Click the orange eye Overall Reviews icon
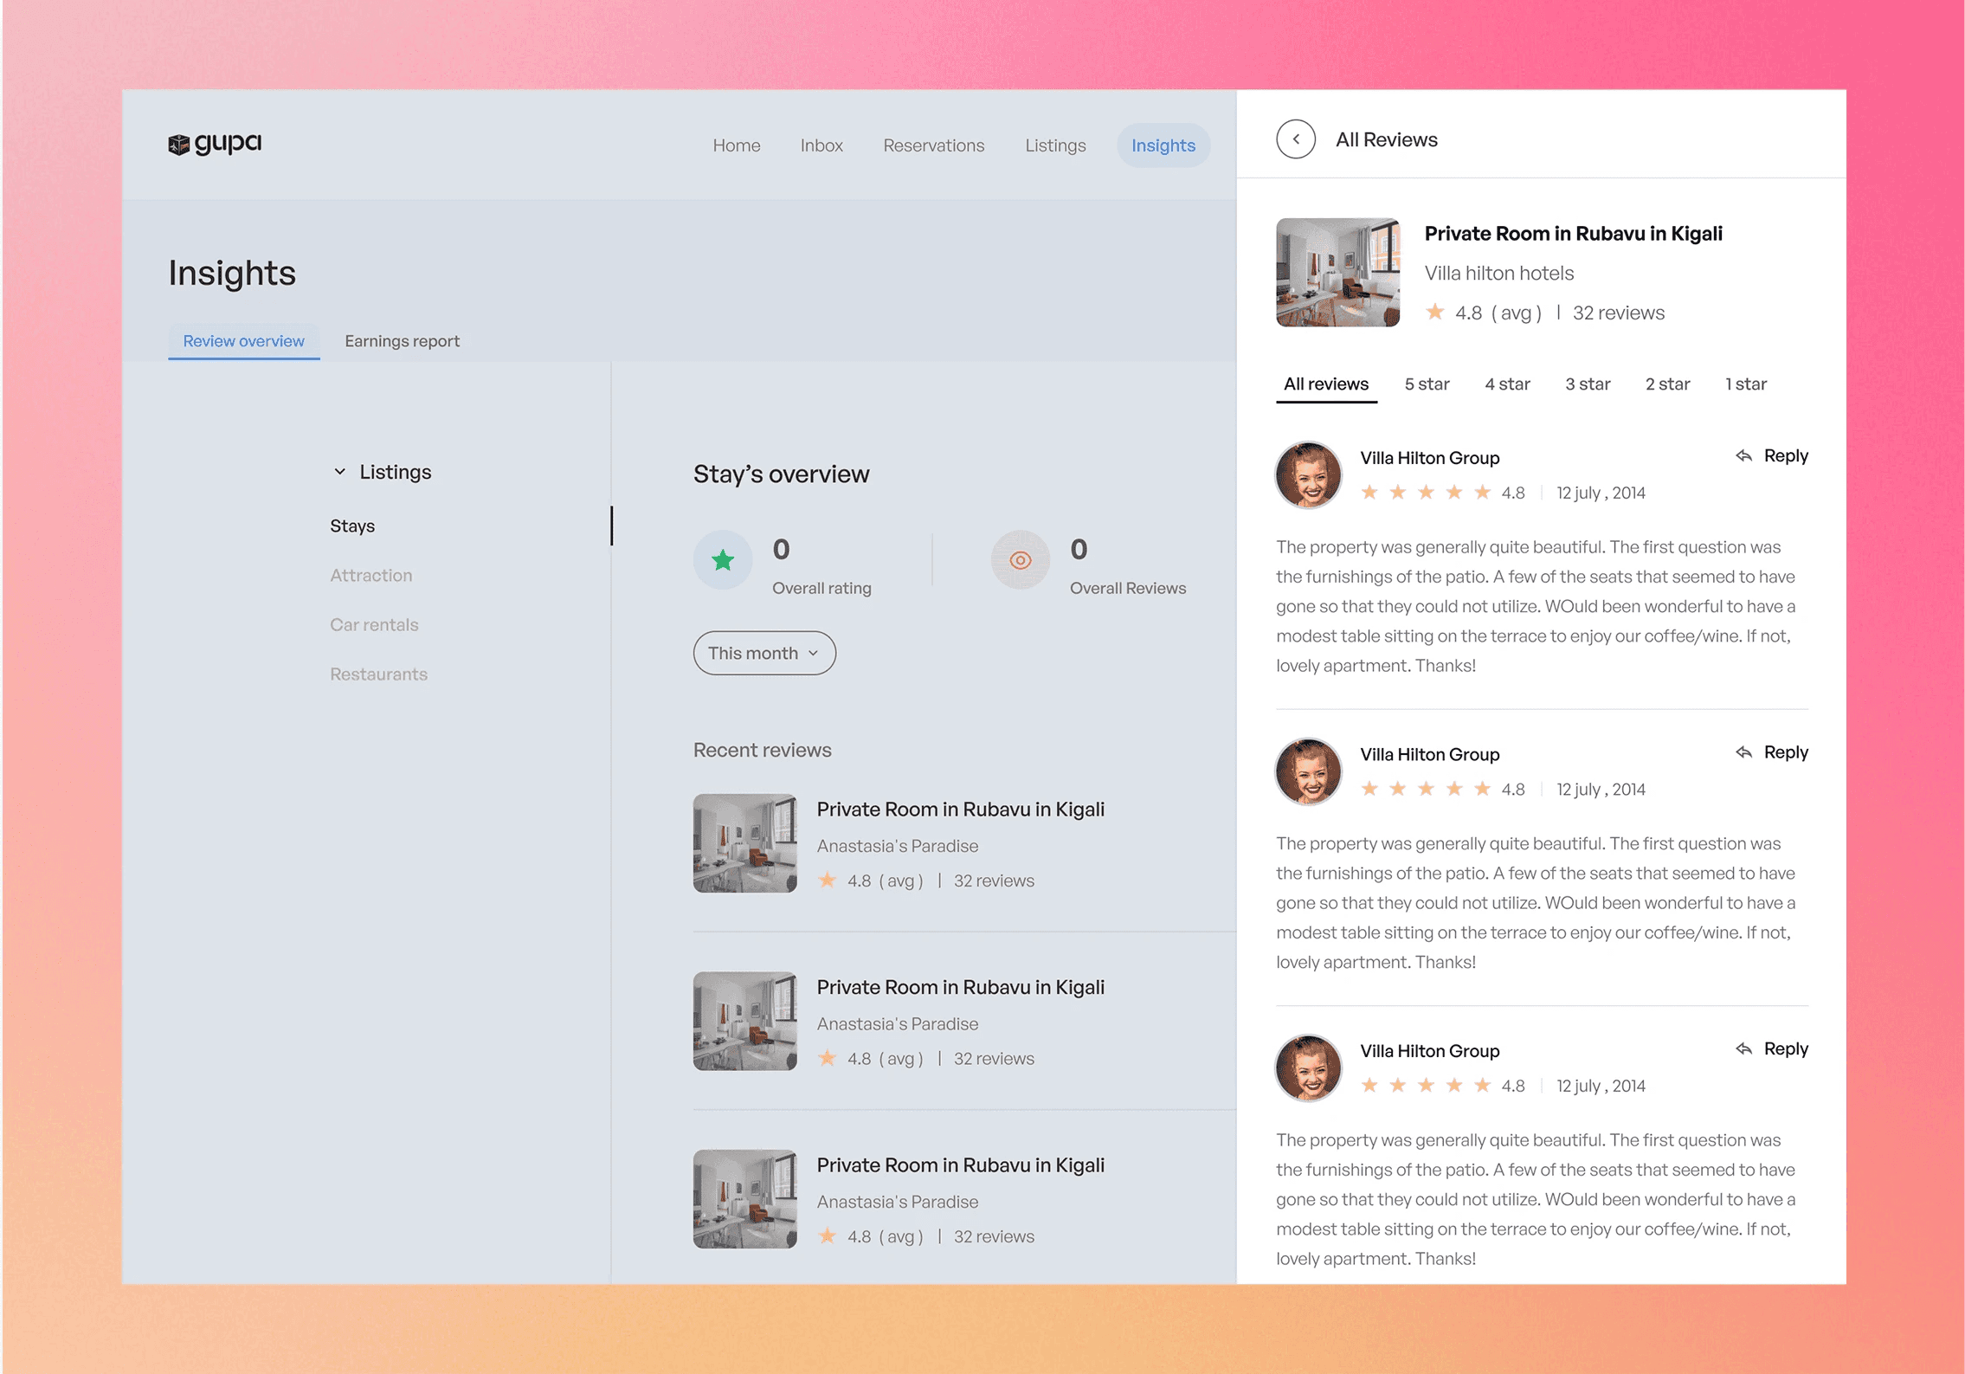Viewport: 1965px width, 1374px height. (1021, 560)
